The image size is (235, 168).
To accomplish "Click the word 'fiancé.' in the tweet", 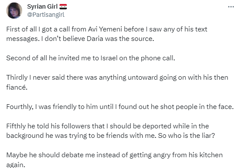I will [17, 87].
